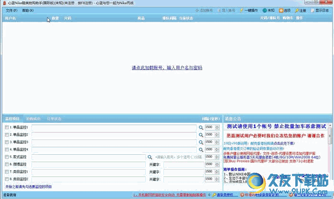Click the Buy Proxies 国外代理IP link
The width and height of the screenshot is (334, 199).
(269, 161)
